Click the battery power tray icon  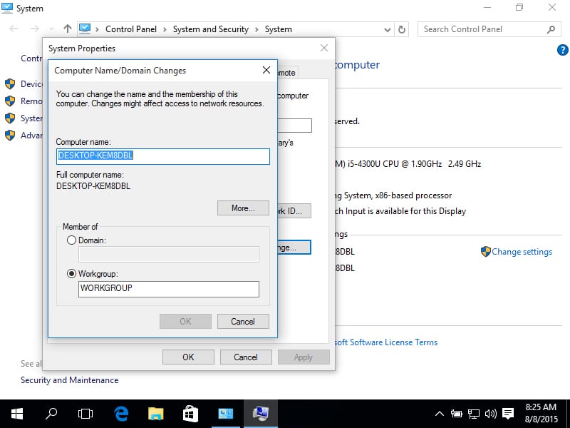tap(456, 414)
